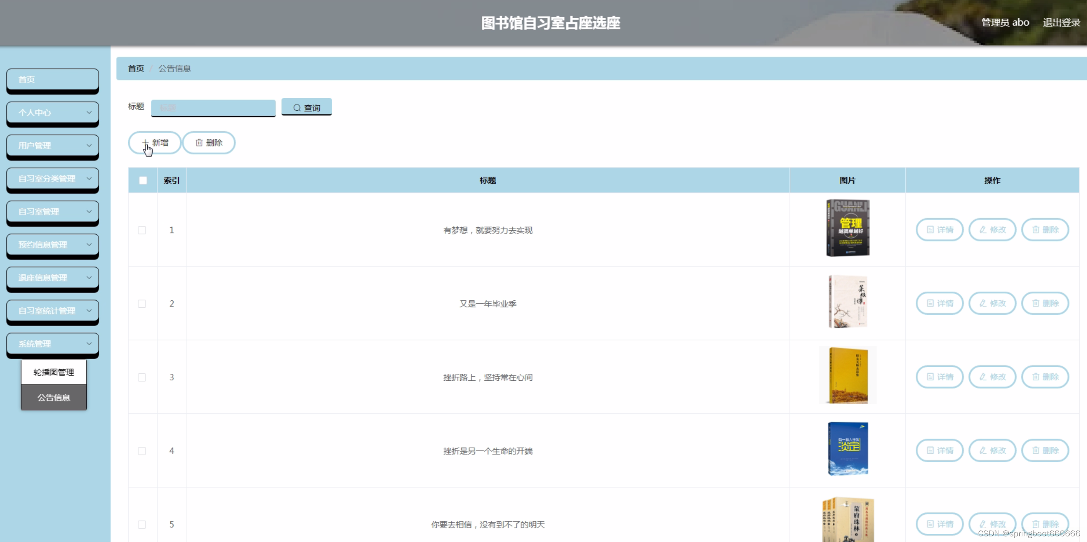The width and height of the screenshot is (1087, 542).
Task: Expand the 用户管理 sidebar menu
Action: (53, 146)
